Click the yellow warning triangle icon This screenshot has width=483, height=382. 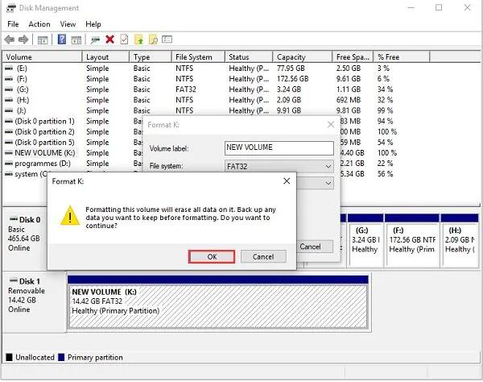coord(72,216)
